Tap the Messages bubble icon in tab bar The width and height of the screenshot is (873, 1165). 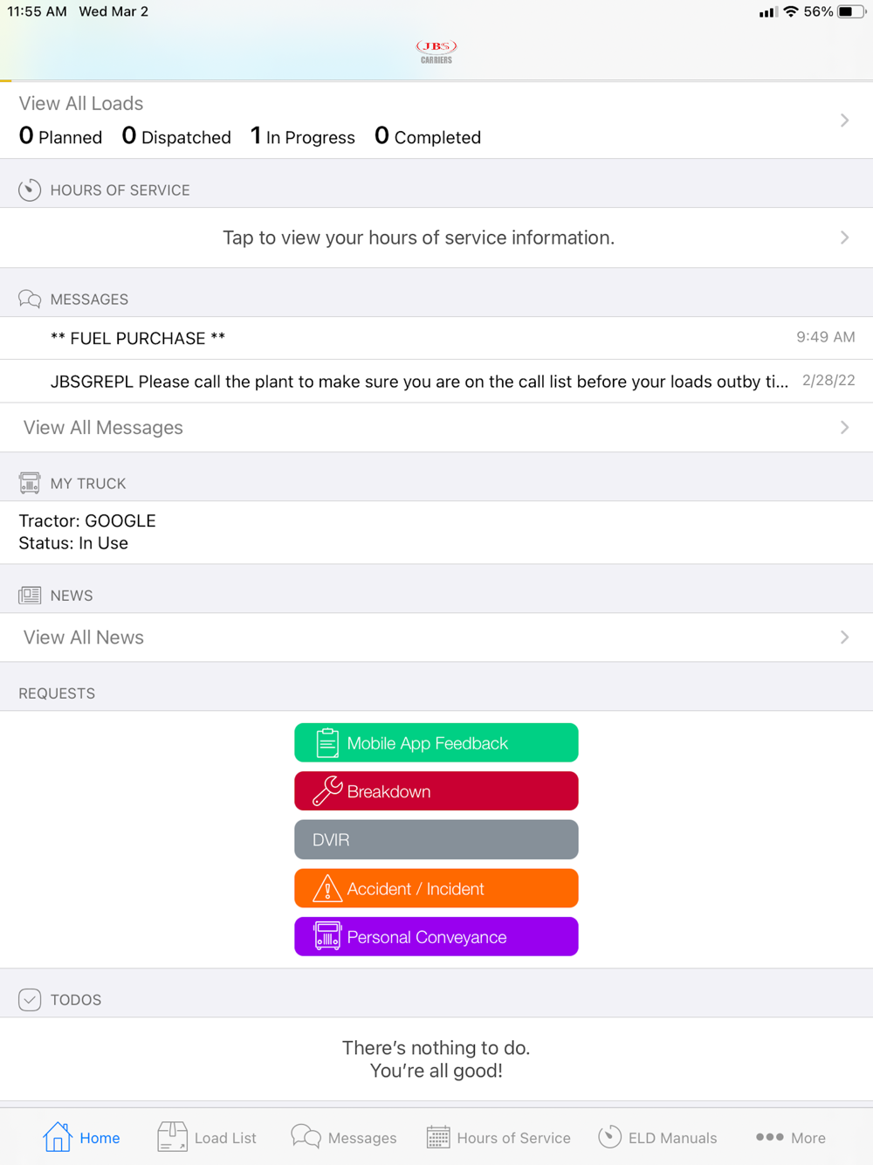pyautogui.click(x=306, y=1137)
